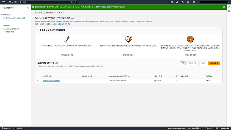231x130 pixels.
Task: Open the top icon in right tools panel
Action: point(229,7)
